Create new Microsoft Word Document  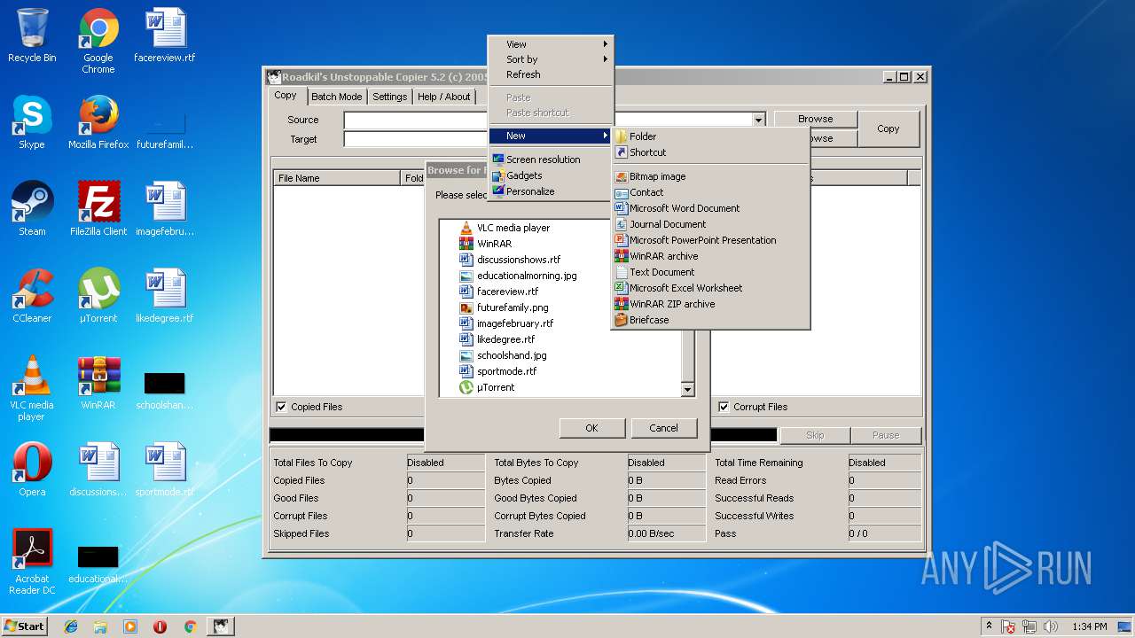point(710,208)
